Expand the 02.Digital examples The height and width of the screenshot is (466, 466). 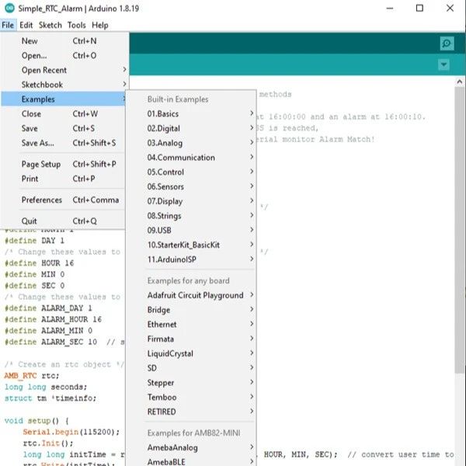tap(191, 128)
